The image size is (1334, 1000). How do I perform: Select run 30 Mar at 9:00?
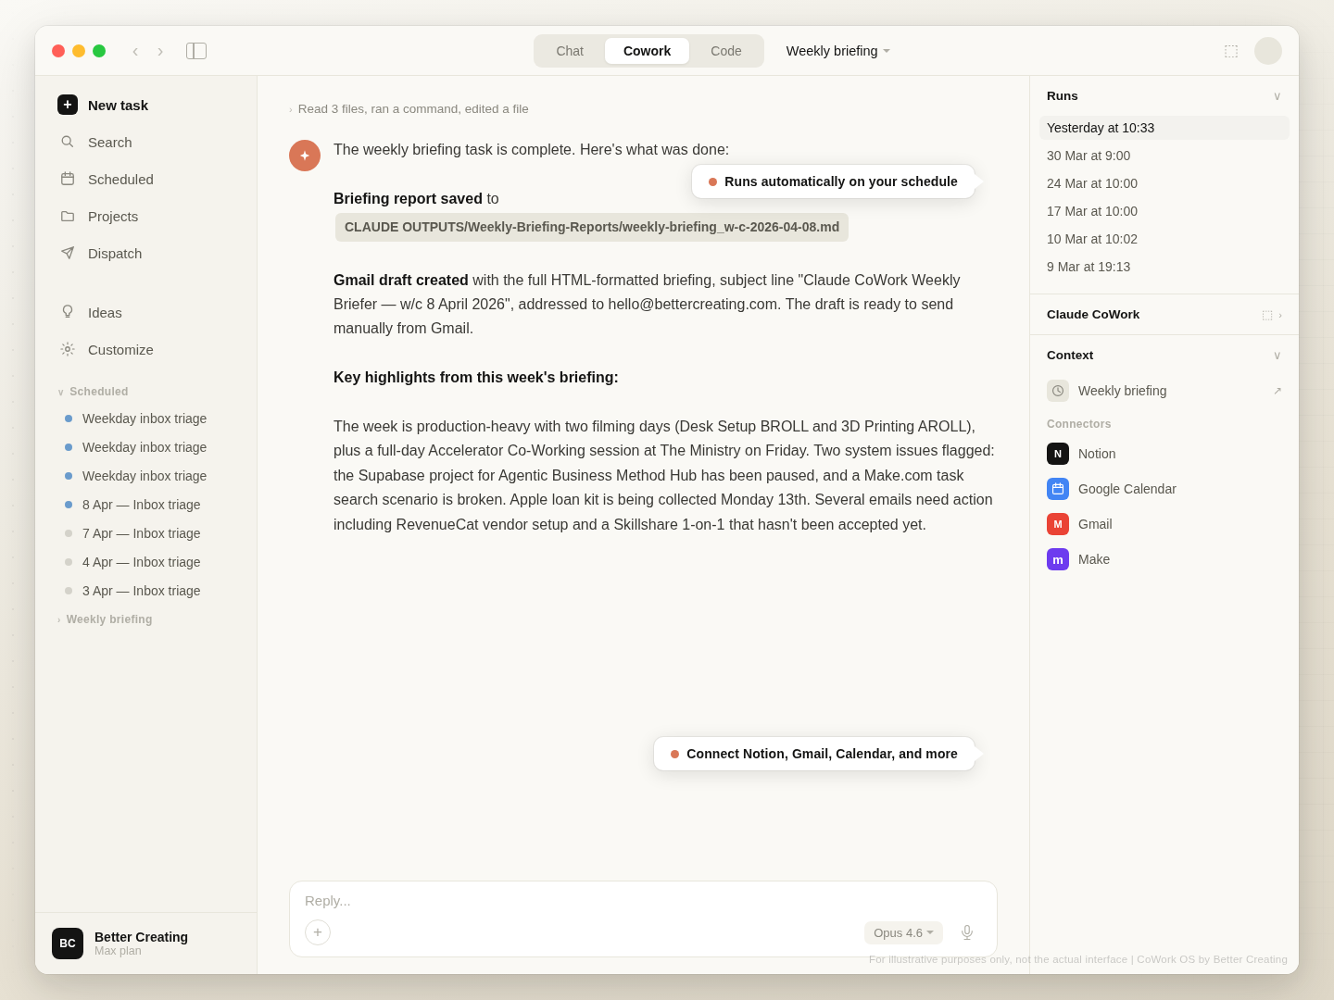(x=1164, y=156)
